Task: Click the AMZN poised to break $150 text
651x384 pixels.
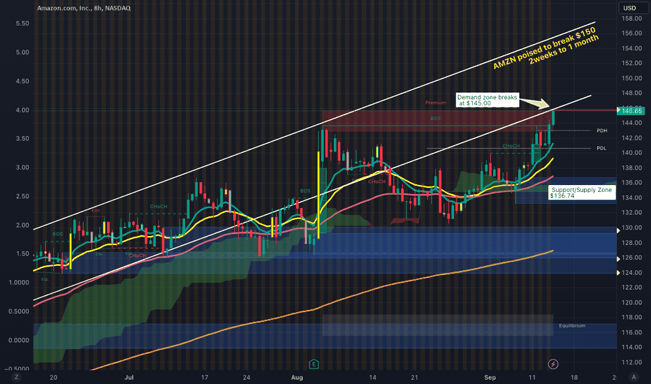Action: [x=544, y=48]
